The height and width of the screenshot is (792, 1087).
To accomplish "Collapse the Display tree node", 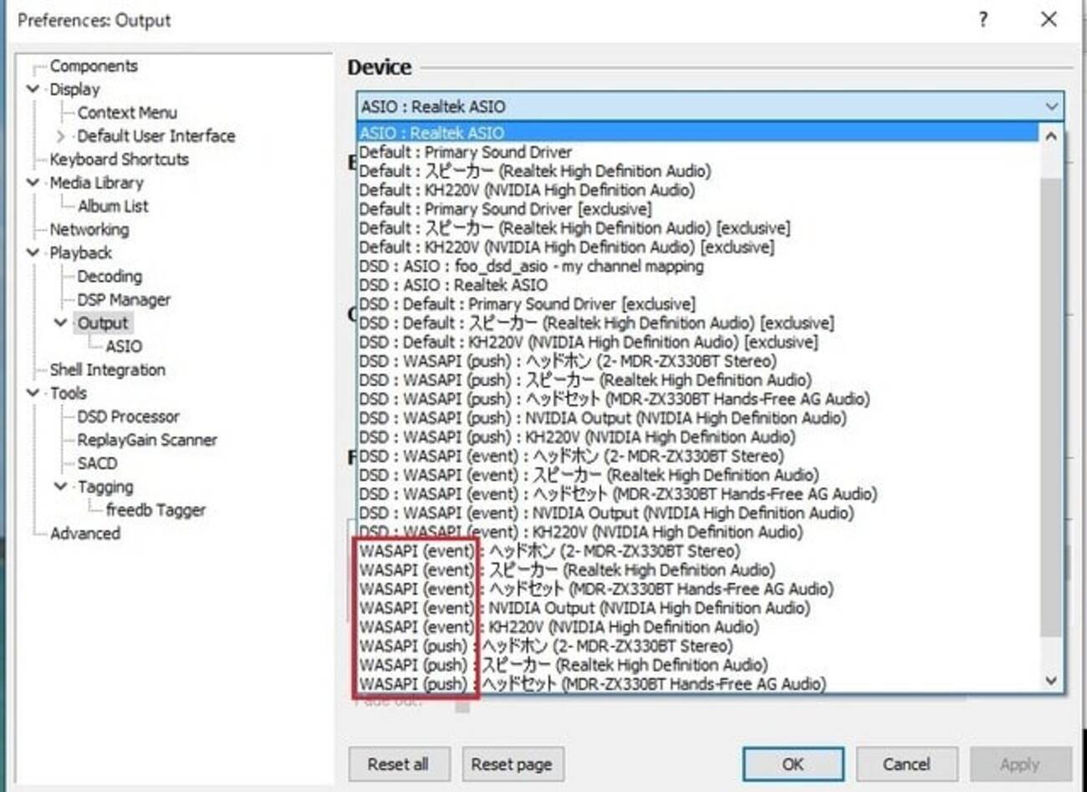I will (33, 89).
